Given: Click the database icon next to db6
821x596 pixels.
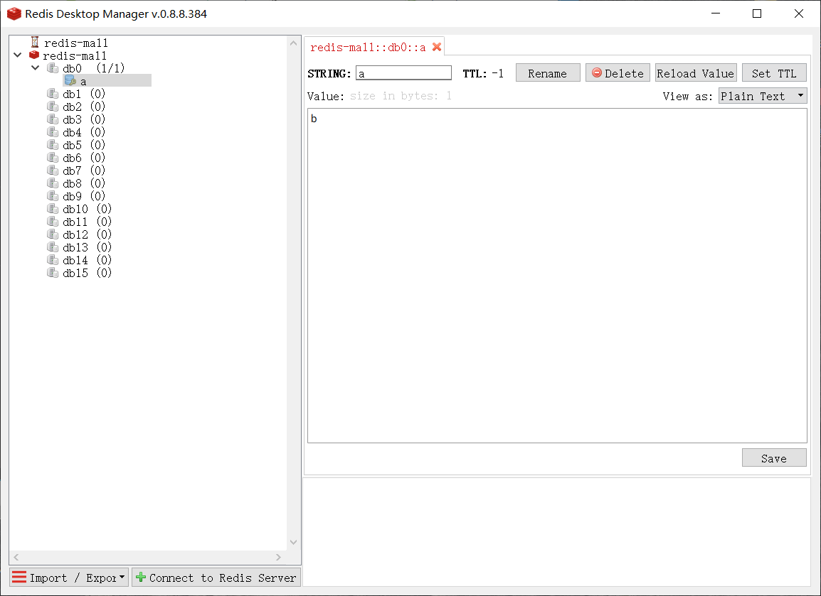Looking at the screenshot, I should (x=53, y=158).
